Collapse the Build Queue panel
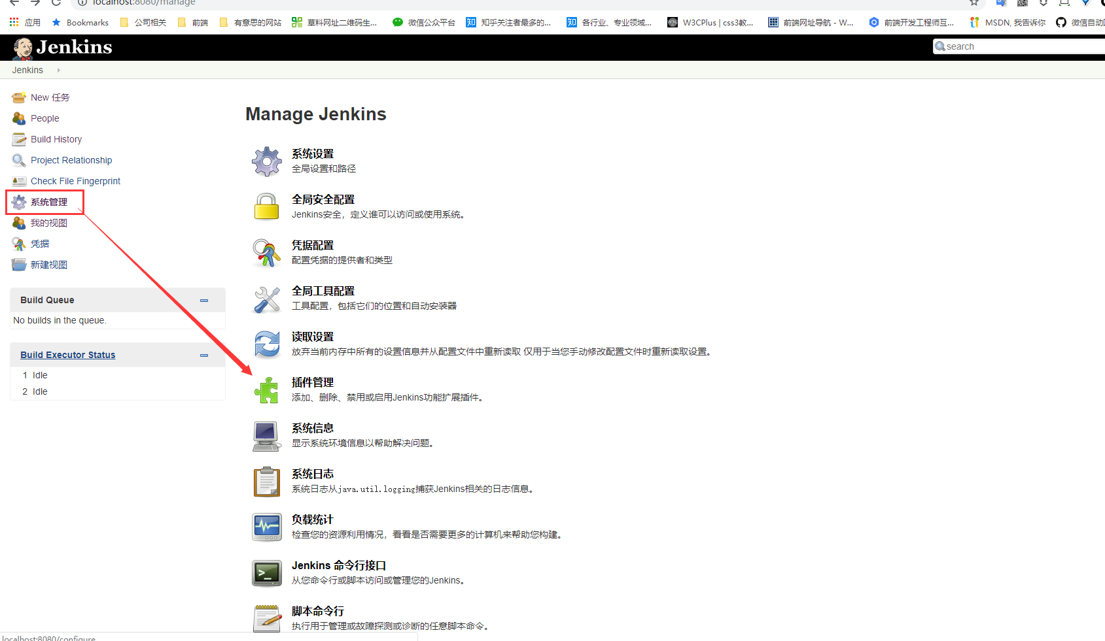The width and height of the screenshot is (1105, 641). point(204,301)
